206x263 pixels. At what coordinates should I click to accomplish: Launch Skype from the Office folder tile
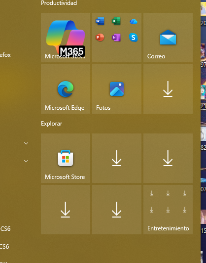[x=134, y=38]
